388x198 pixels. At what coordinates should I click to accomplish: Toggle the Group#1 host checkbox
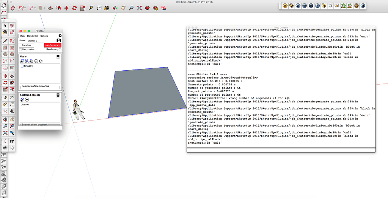[x=22, y=66]
